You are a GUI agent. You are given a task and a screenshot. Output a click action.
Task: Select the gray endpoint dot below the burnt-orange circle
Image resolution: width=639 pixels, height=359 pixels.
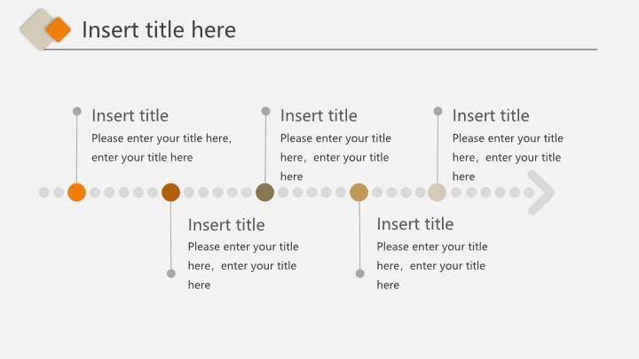(x=171, y=273)
